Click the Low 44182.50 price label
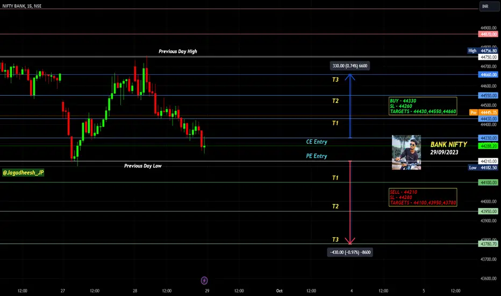The height and width of the screenshot is (296, 501). 483,168
